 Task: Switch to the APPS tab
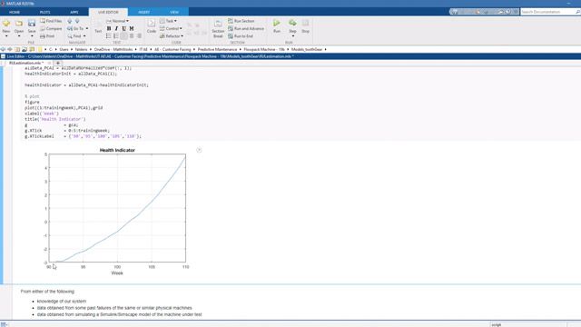pos(74,12)
